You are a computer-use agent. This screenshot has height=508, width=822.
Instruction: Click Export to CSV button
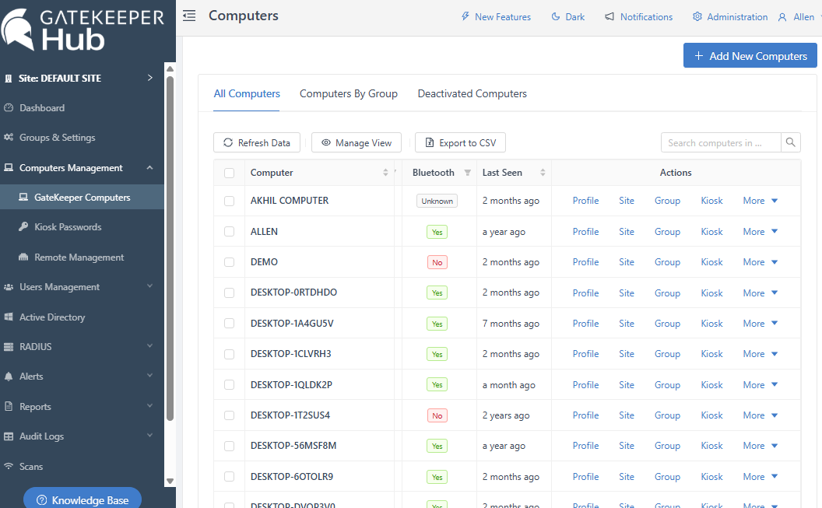tap(460, 142)
